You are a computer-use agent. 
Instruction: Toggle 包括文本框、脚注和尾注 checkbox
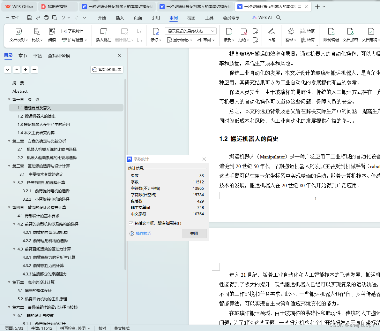[131, 223]
